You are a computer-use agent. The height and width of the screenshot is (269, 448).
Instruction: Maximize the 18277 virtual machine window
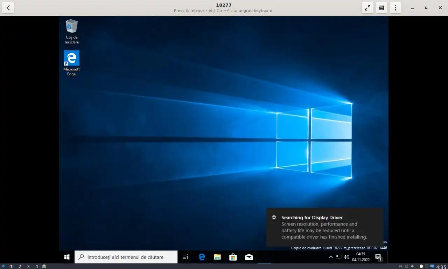pyautogui.click(x=426, y=8)
